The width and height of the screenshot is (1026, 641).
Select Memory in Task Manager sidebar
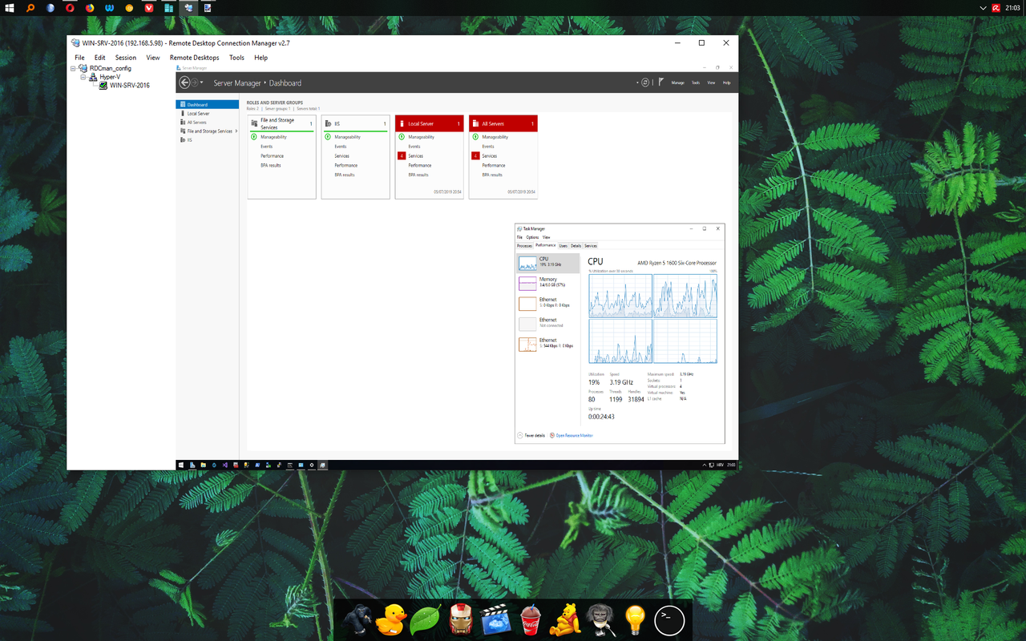pyautogui.click(x=548, y=283)
